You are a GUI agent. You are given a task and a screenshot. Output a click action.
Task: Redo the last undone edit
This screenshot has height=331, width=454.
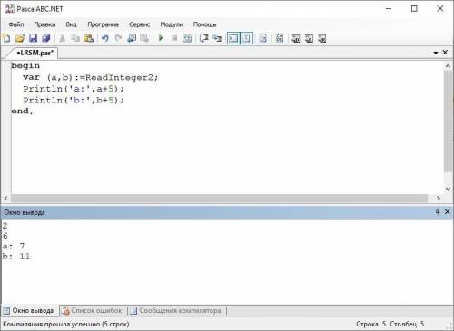[118, 38]
